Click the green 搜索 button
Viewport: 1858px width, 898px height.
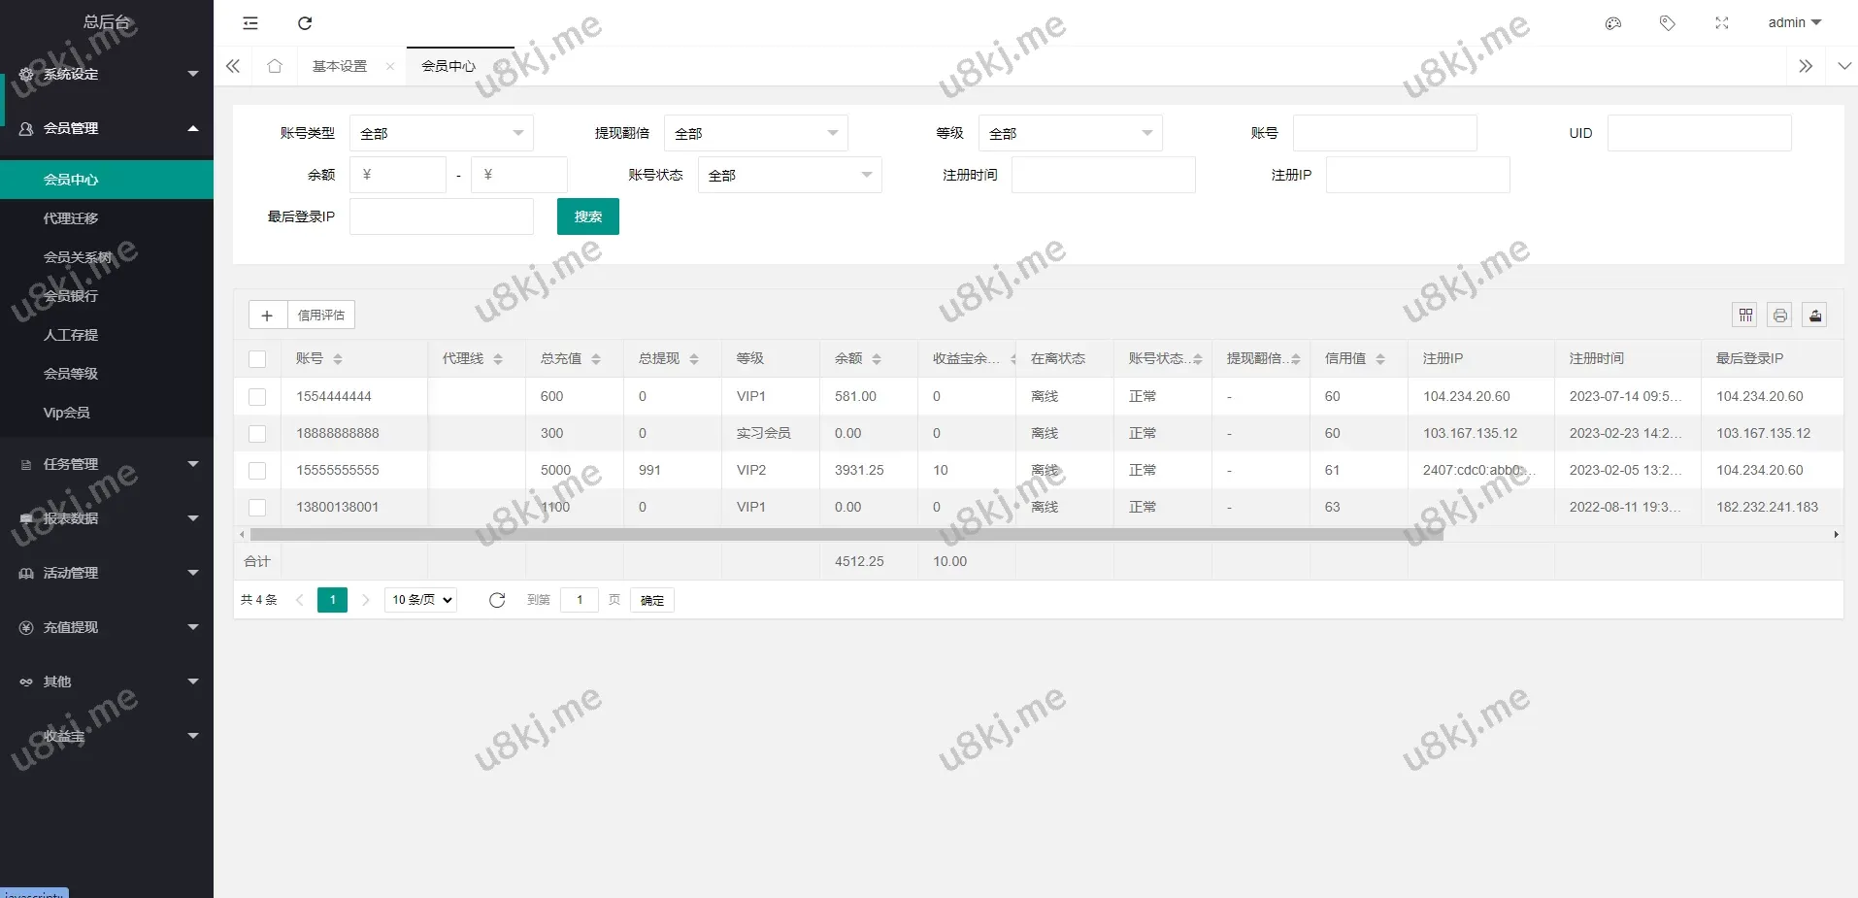tap(587, 216)
